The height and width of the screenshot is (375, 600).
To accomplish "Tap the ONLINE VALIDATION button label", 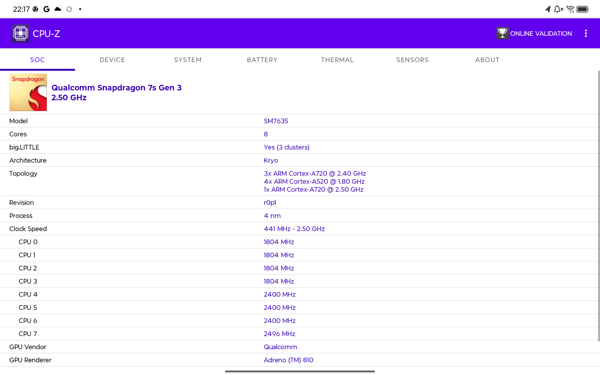I will pyautogui.click(x=541, y=34).
